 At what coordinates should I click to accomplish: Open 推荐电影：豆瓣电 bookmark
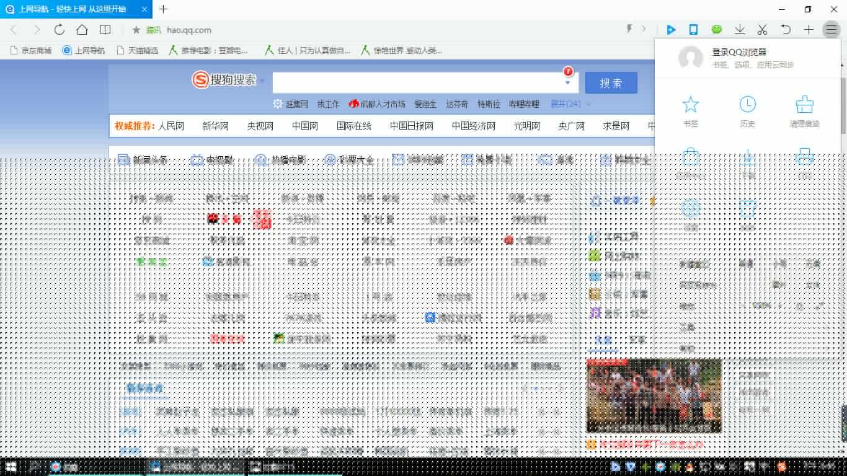(x=209, y=51)
